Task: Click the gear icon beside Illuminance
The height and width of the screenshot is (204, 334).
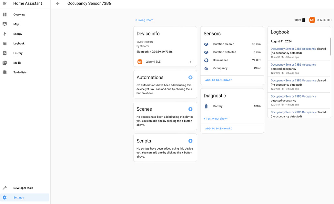Action: 206,60
